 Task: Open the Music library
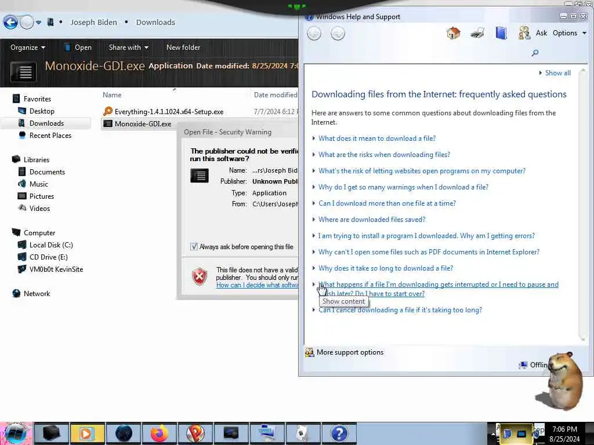(39, 184)
